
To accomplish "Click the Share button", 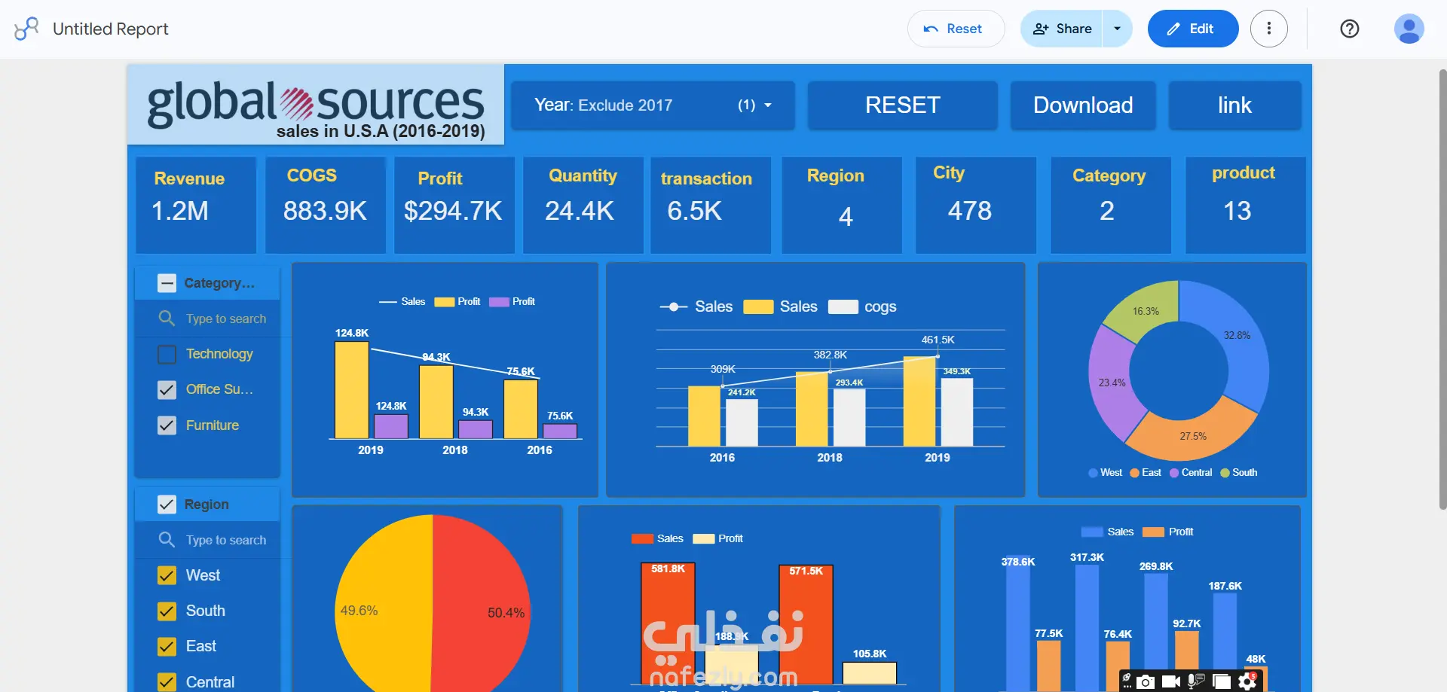I will point(1062,29).
